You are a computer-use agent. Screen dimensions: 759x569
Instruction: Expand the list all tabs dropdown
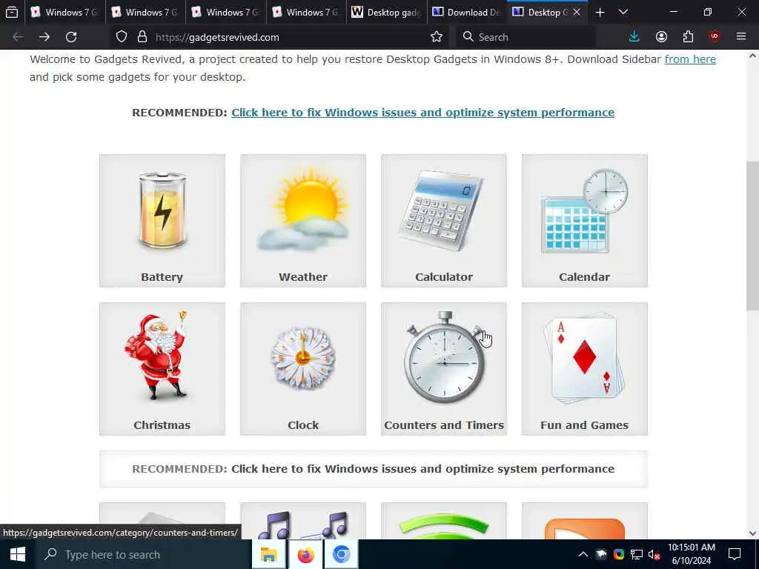(x=623, y=12)
